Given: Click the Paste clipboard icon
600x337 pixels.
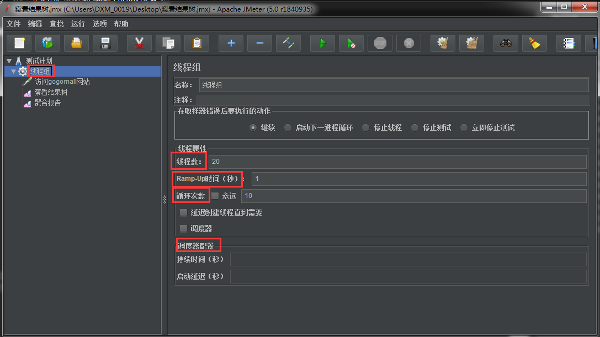Looking at the screenshot, I should point(197,43).
